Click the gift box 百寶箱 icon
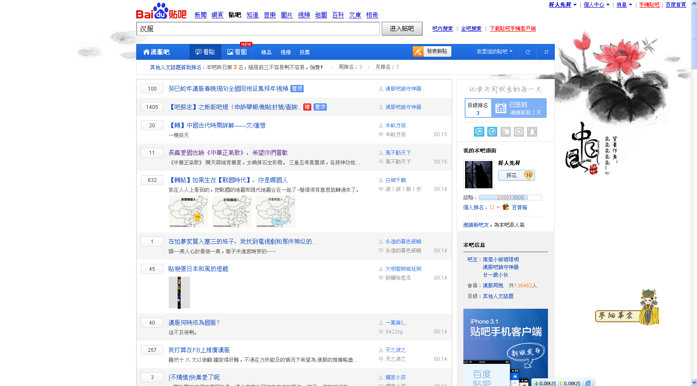 coord(506,207)
